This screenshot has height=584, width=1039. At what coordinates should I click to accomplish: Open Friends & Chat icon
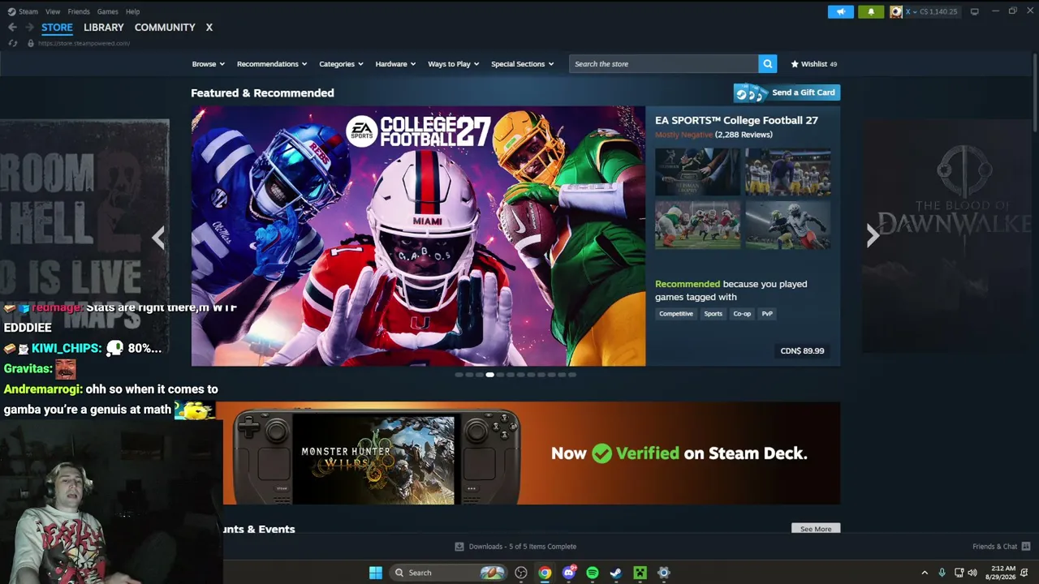[1026, 547]
